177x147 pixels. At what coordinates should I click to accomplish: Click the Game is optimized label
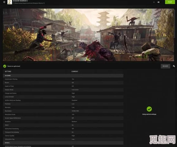click(14, 66)
